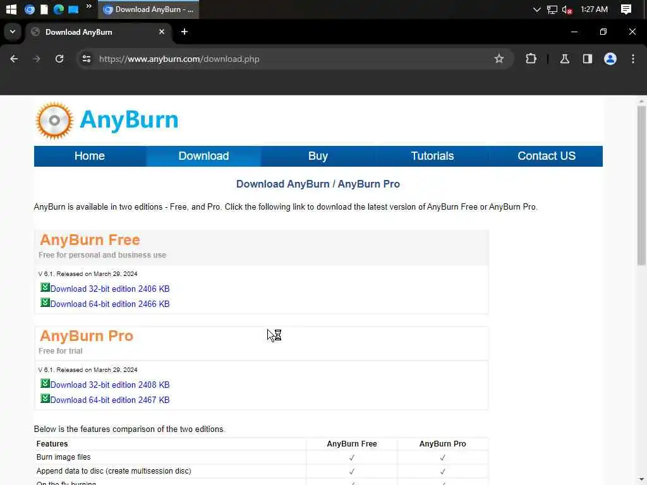Select the Download AnyBurn browser tab
The height and width of the screenshot is (485, 647).
99,32
